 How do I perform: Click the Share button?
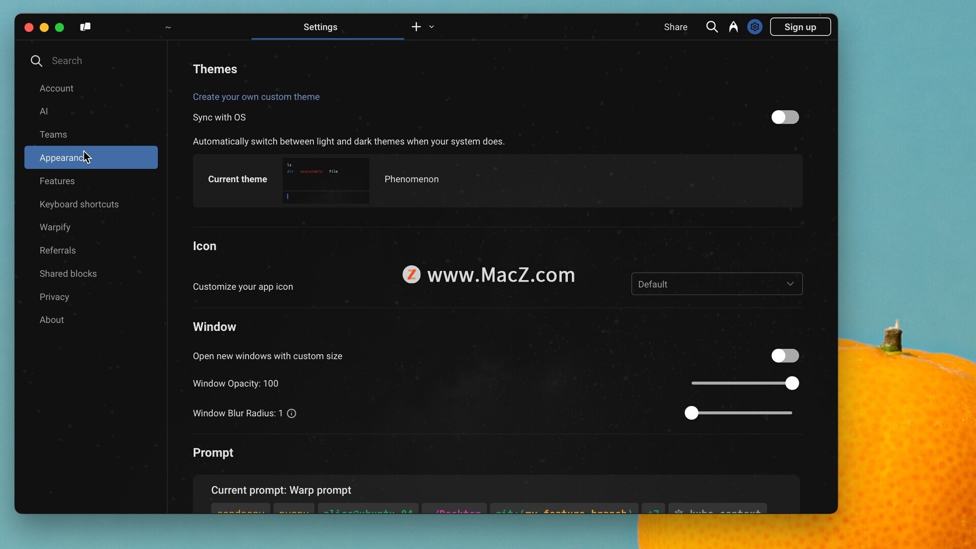[x=676, y=27]
